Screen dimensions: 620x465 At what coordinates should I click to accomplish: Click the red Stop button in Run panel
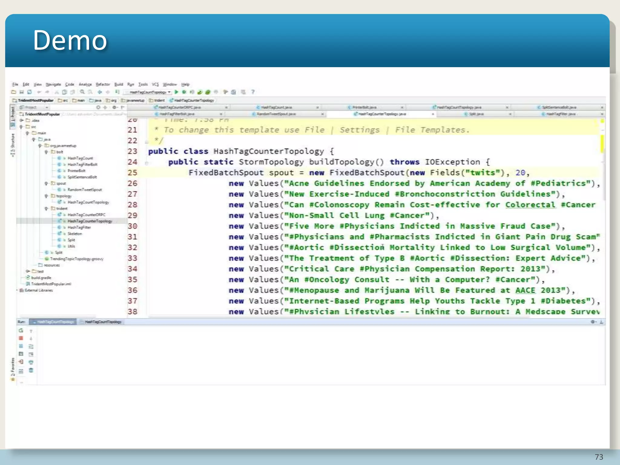tap(21, 338)
